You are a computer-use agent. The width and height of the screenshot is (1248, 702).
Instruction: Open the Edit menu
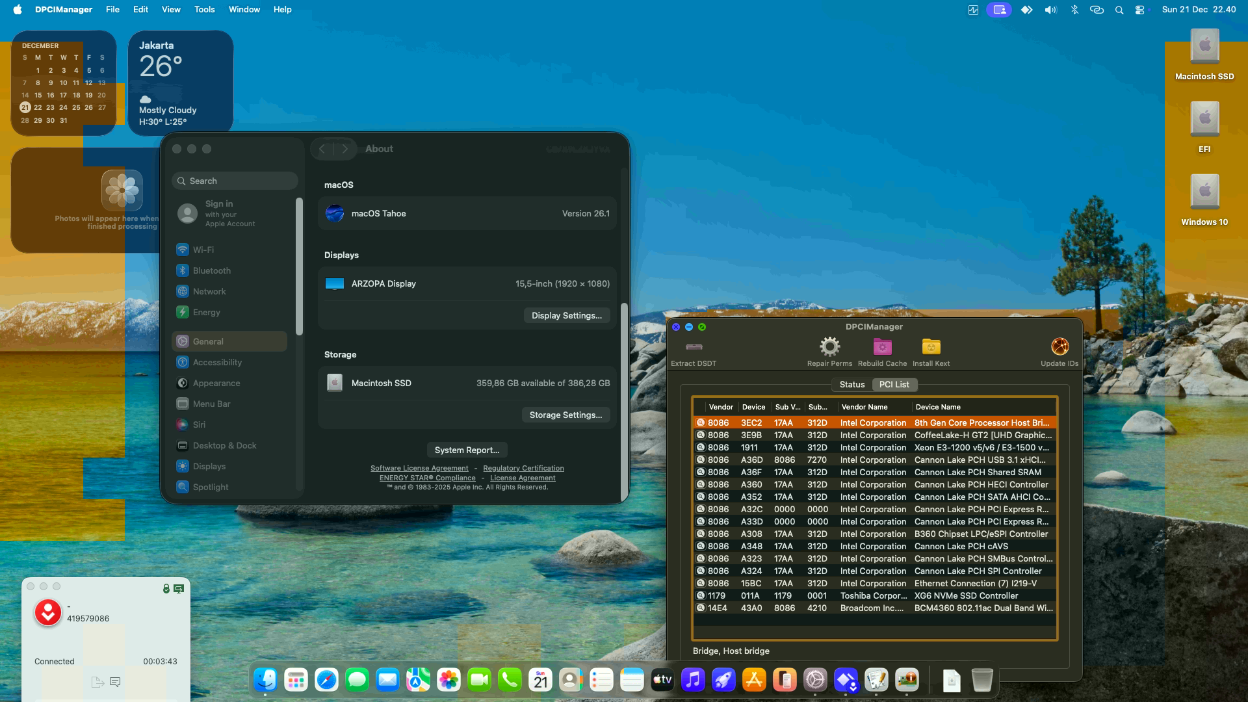[x=140, y=10]
